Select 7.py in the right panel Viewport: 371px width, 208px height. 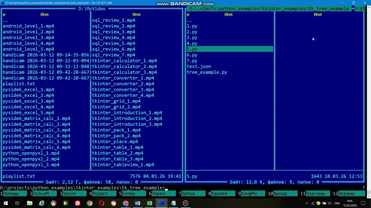(192, 61)
